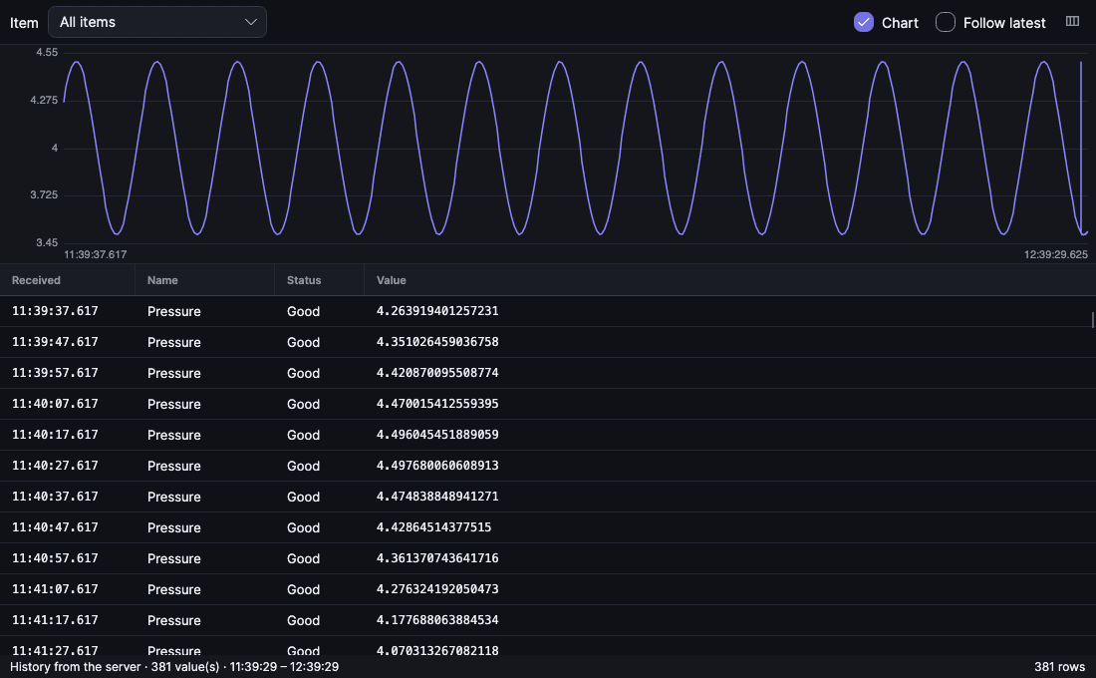Click the first peak of the pressure chart line

coord(77,62)
